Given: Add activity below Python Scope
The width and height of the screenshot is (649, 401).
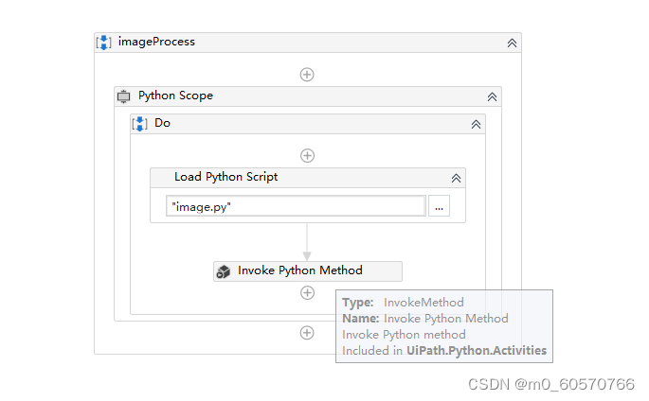Looking at the screenshot, I should pos(307,333).
